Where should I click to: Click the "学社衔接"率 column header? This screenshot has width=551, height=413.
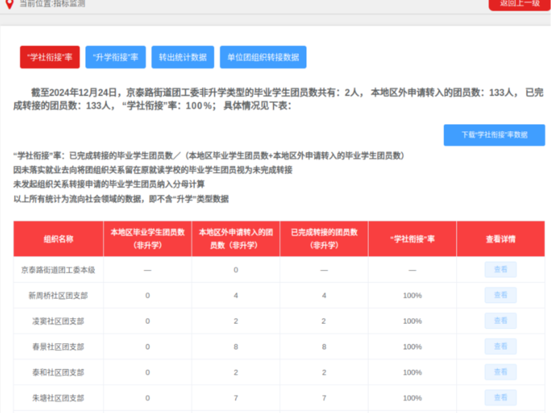[412, 239]
